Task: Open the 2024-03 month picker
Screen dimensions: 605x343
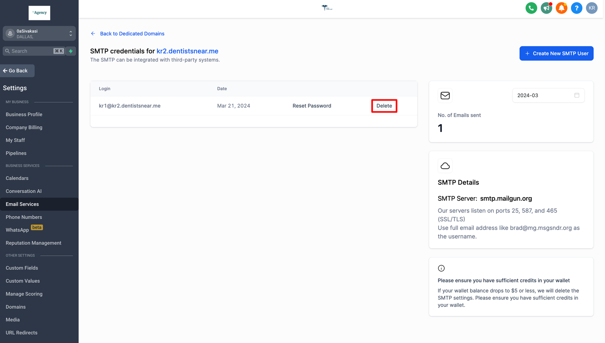Action: pos(544,96)
